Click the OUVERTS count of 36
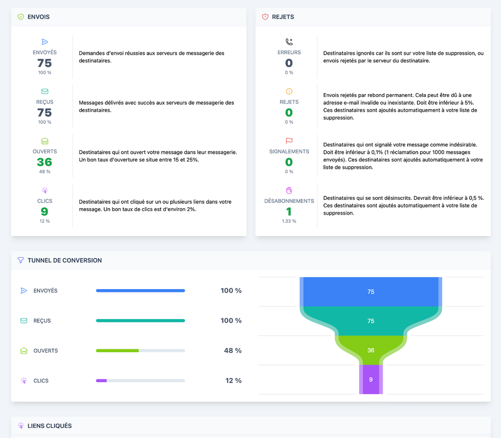The width and height of the screenshot is (501, 438). (x=45, y=162)
